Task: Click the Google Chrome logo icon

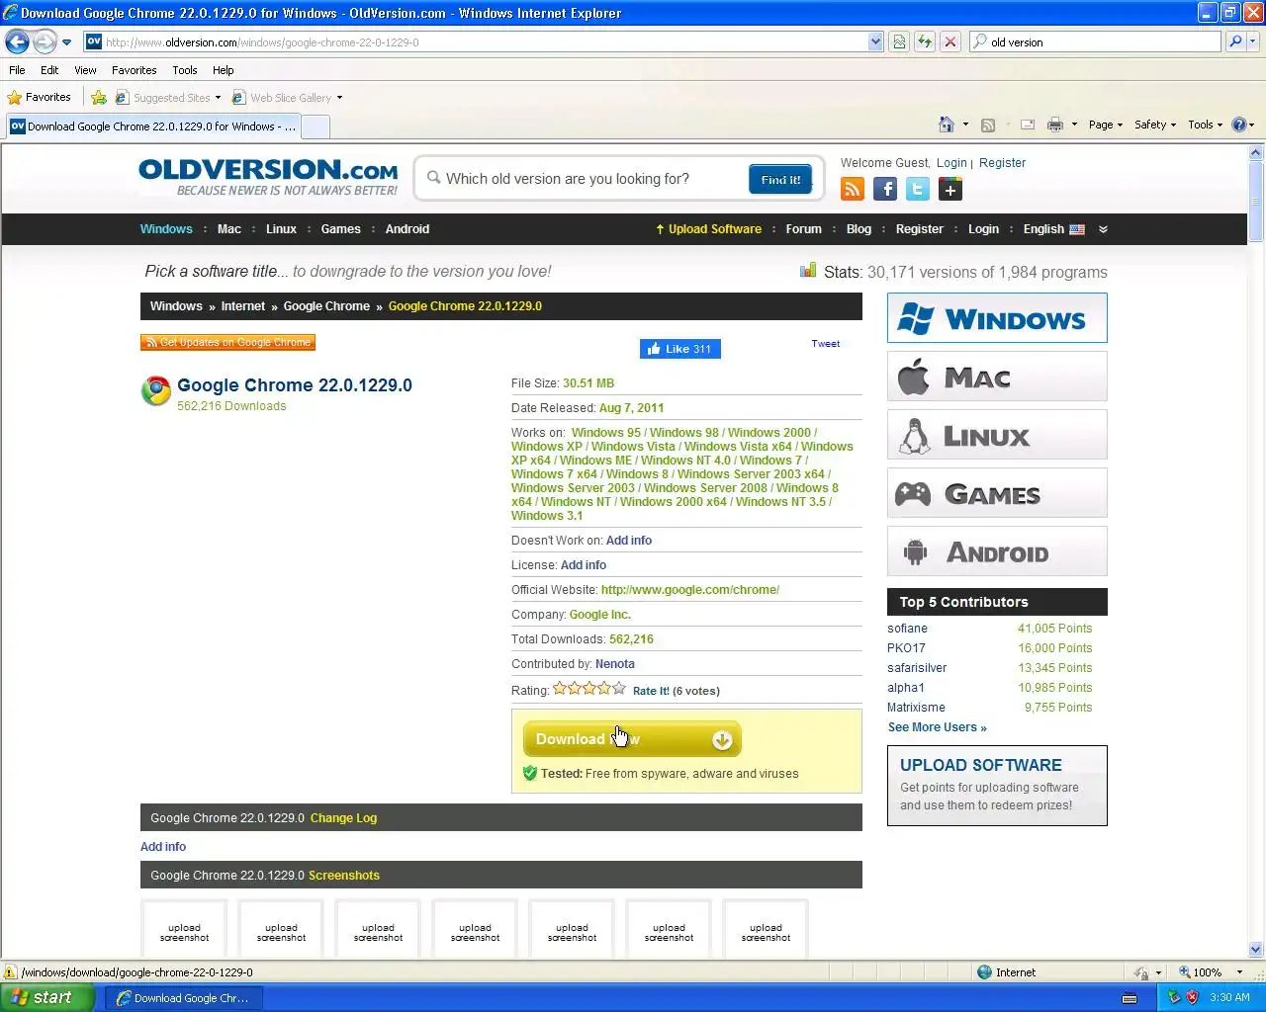Action: point(156,391)
